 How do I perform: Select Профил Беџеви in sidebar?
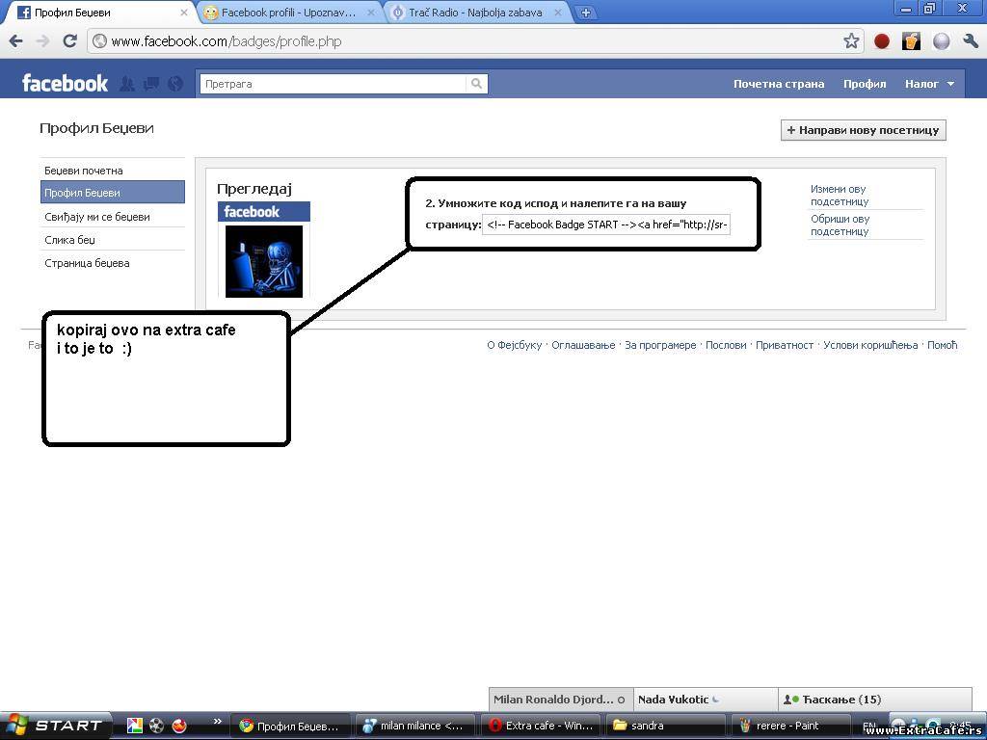tap(113, 193)
